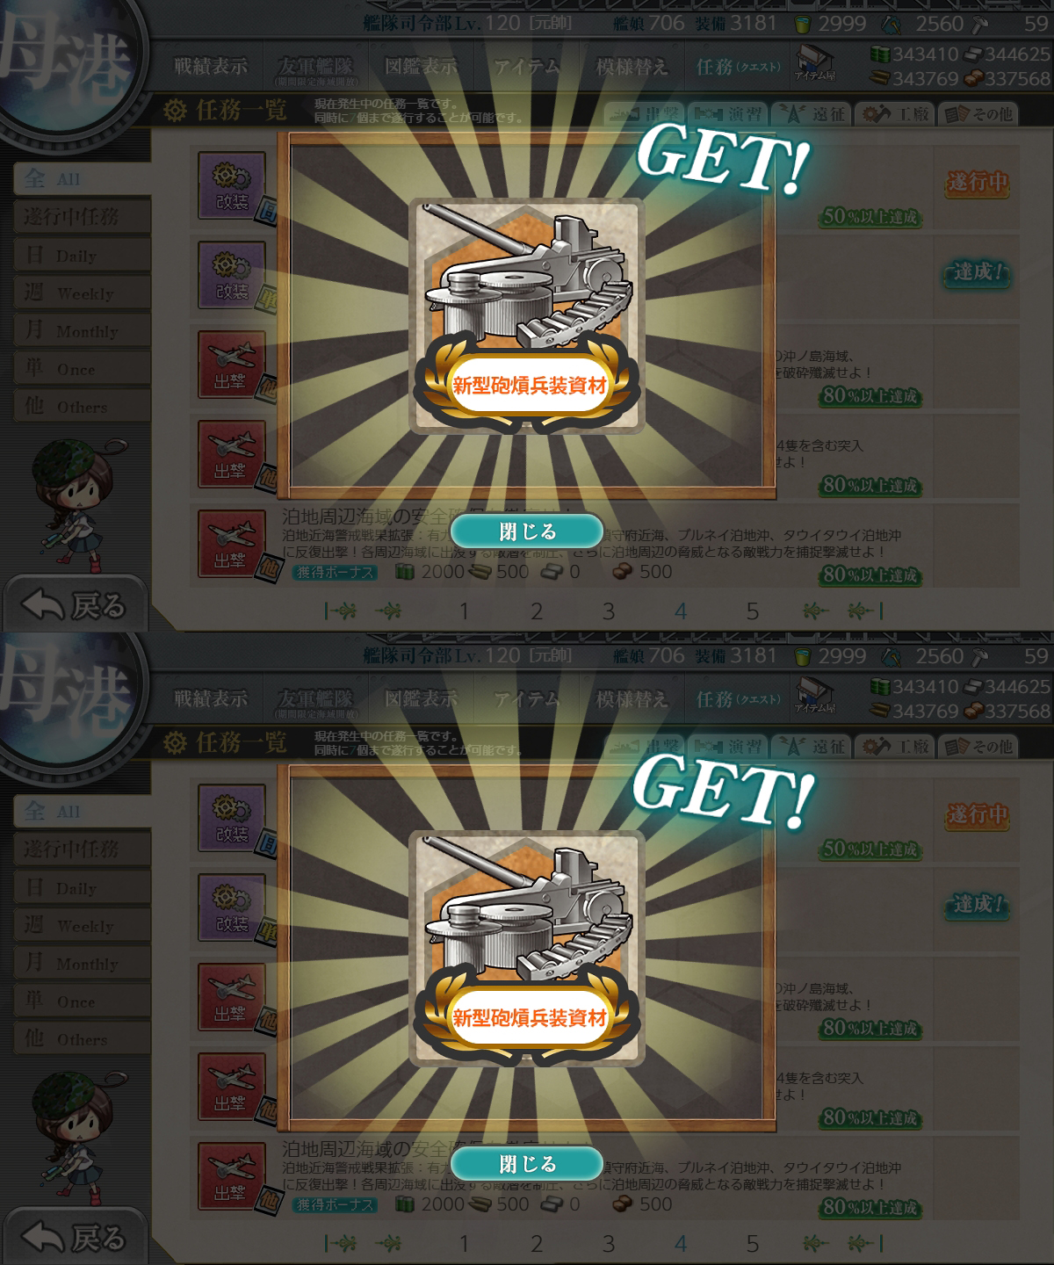The height and width of the screenshot is (1265, 1054).
Task: Select the 出撃 sortie filter tab, upper screen
Action: coord(646,114)
